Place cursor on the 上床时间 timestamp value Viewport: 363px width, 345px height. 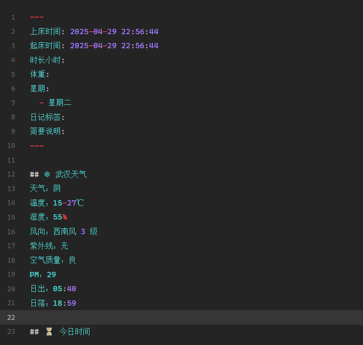tap(114, 32)
